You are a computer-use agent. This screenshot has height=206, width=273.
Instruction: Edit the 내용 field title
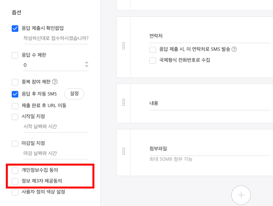click(x=210, y=103)
